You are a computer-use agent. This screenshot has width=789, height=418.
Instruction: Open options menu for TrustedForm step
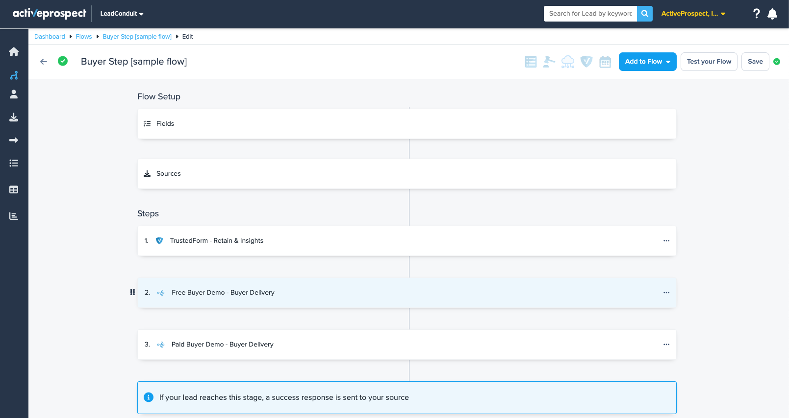[666, 241]
